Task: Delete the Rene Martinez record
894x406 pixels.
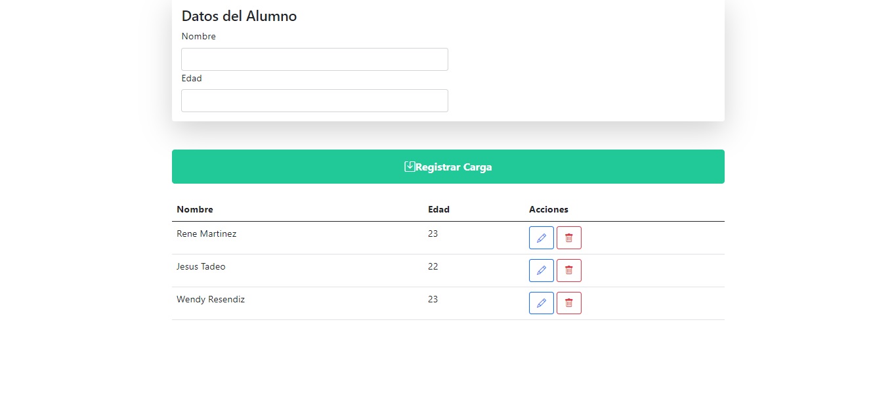Action: (568, 237)
